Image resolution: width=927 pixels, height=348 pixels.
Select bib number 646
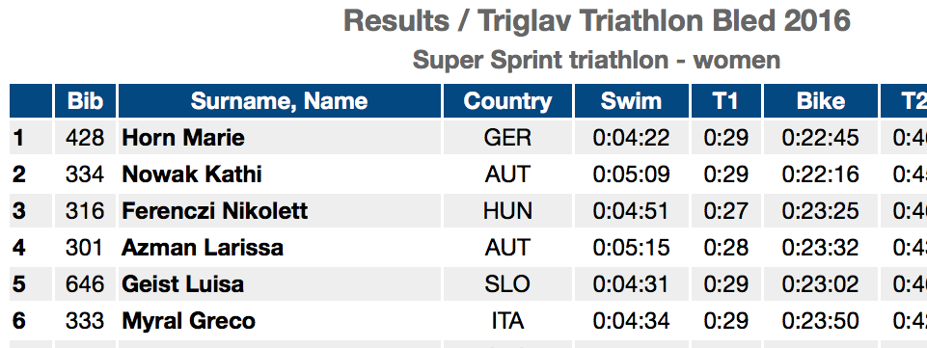tap(85, 284)
